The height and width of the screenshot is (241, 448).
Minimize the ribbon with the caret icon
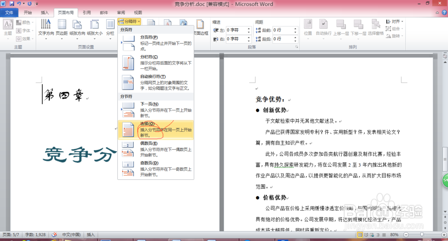[x=437, y=13]
